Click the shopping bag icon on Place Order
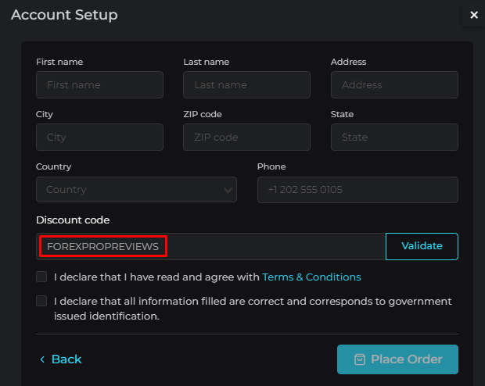Screen dimensions: 485x386 (x=360, y=359)
